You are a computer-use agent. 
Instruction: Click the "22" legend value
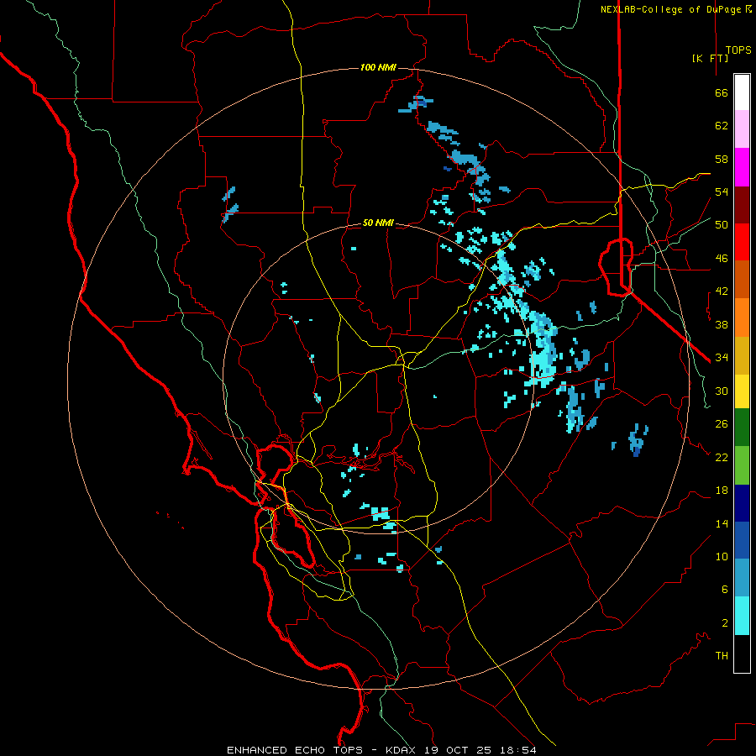pos(722,457)
